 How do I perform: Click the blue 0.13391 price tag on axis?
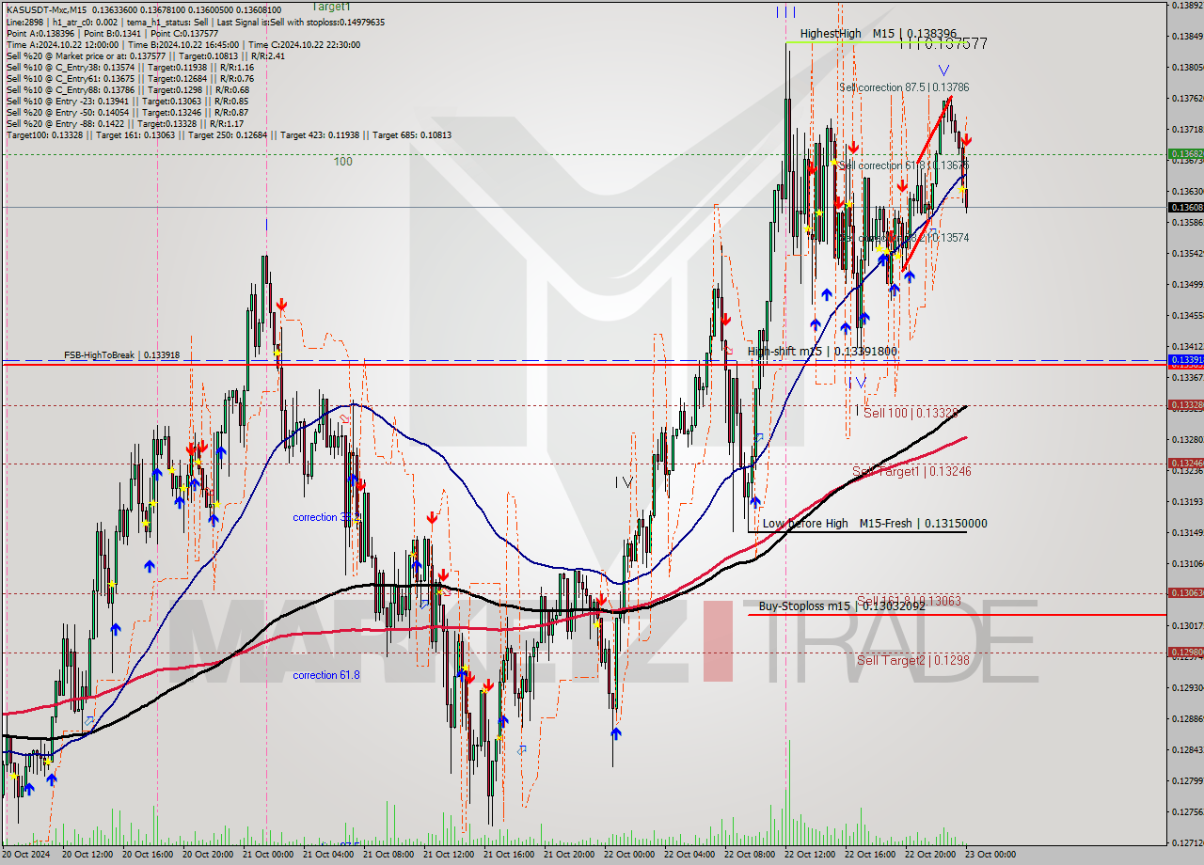point(1185,360)
